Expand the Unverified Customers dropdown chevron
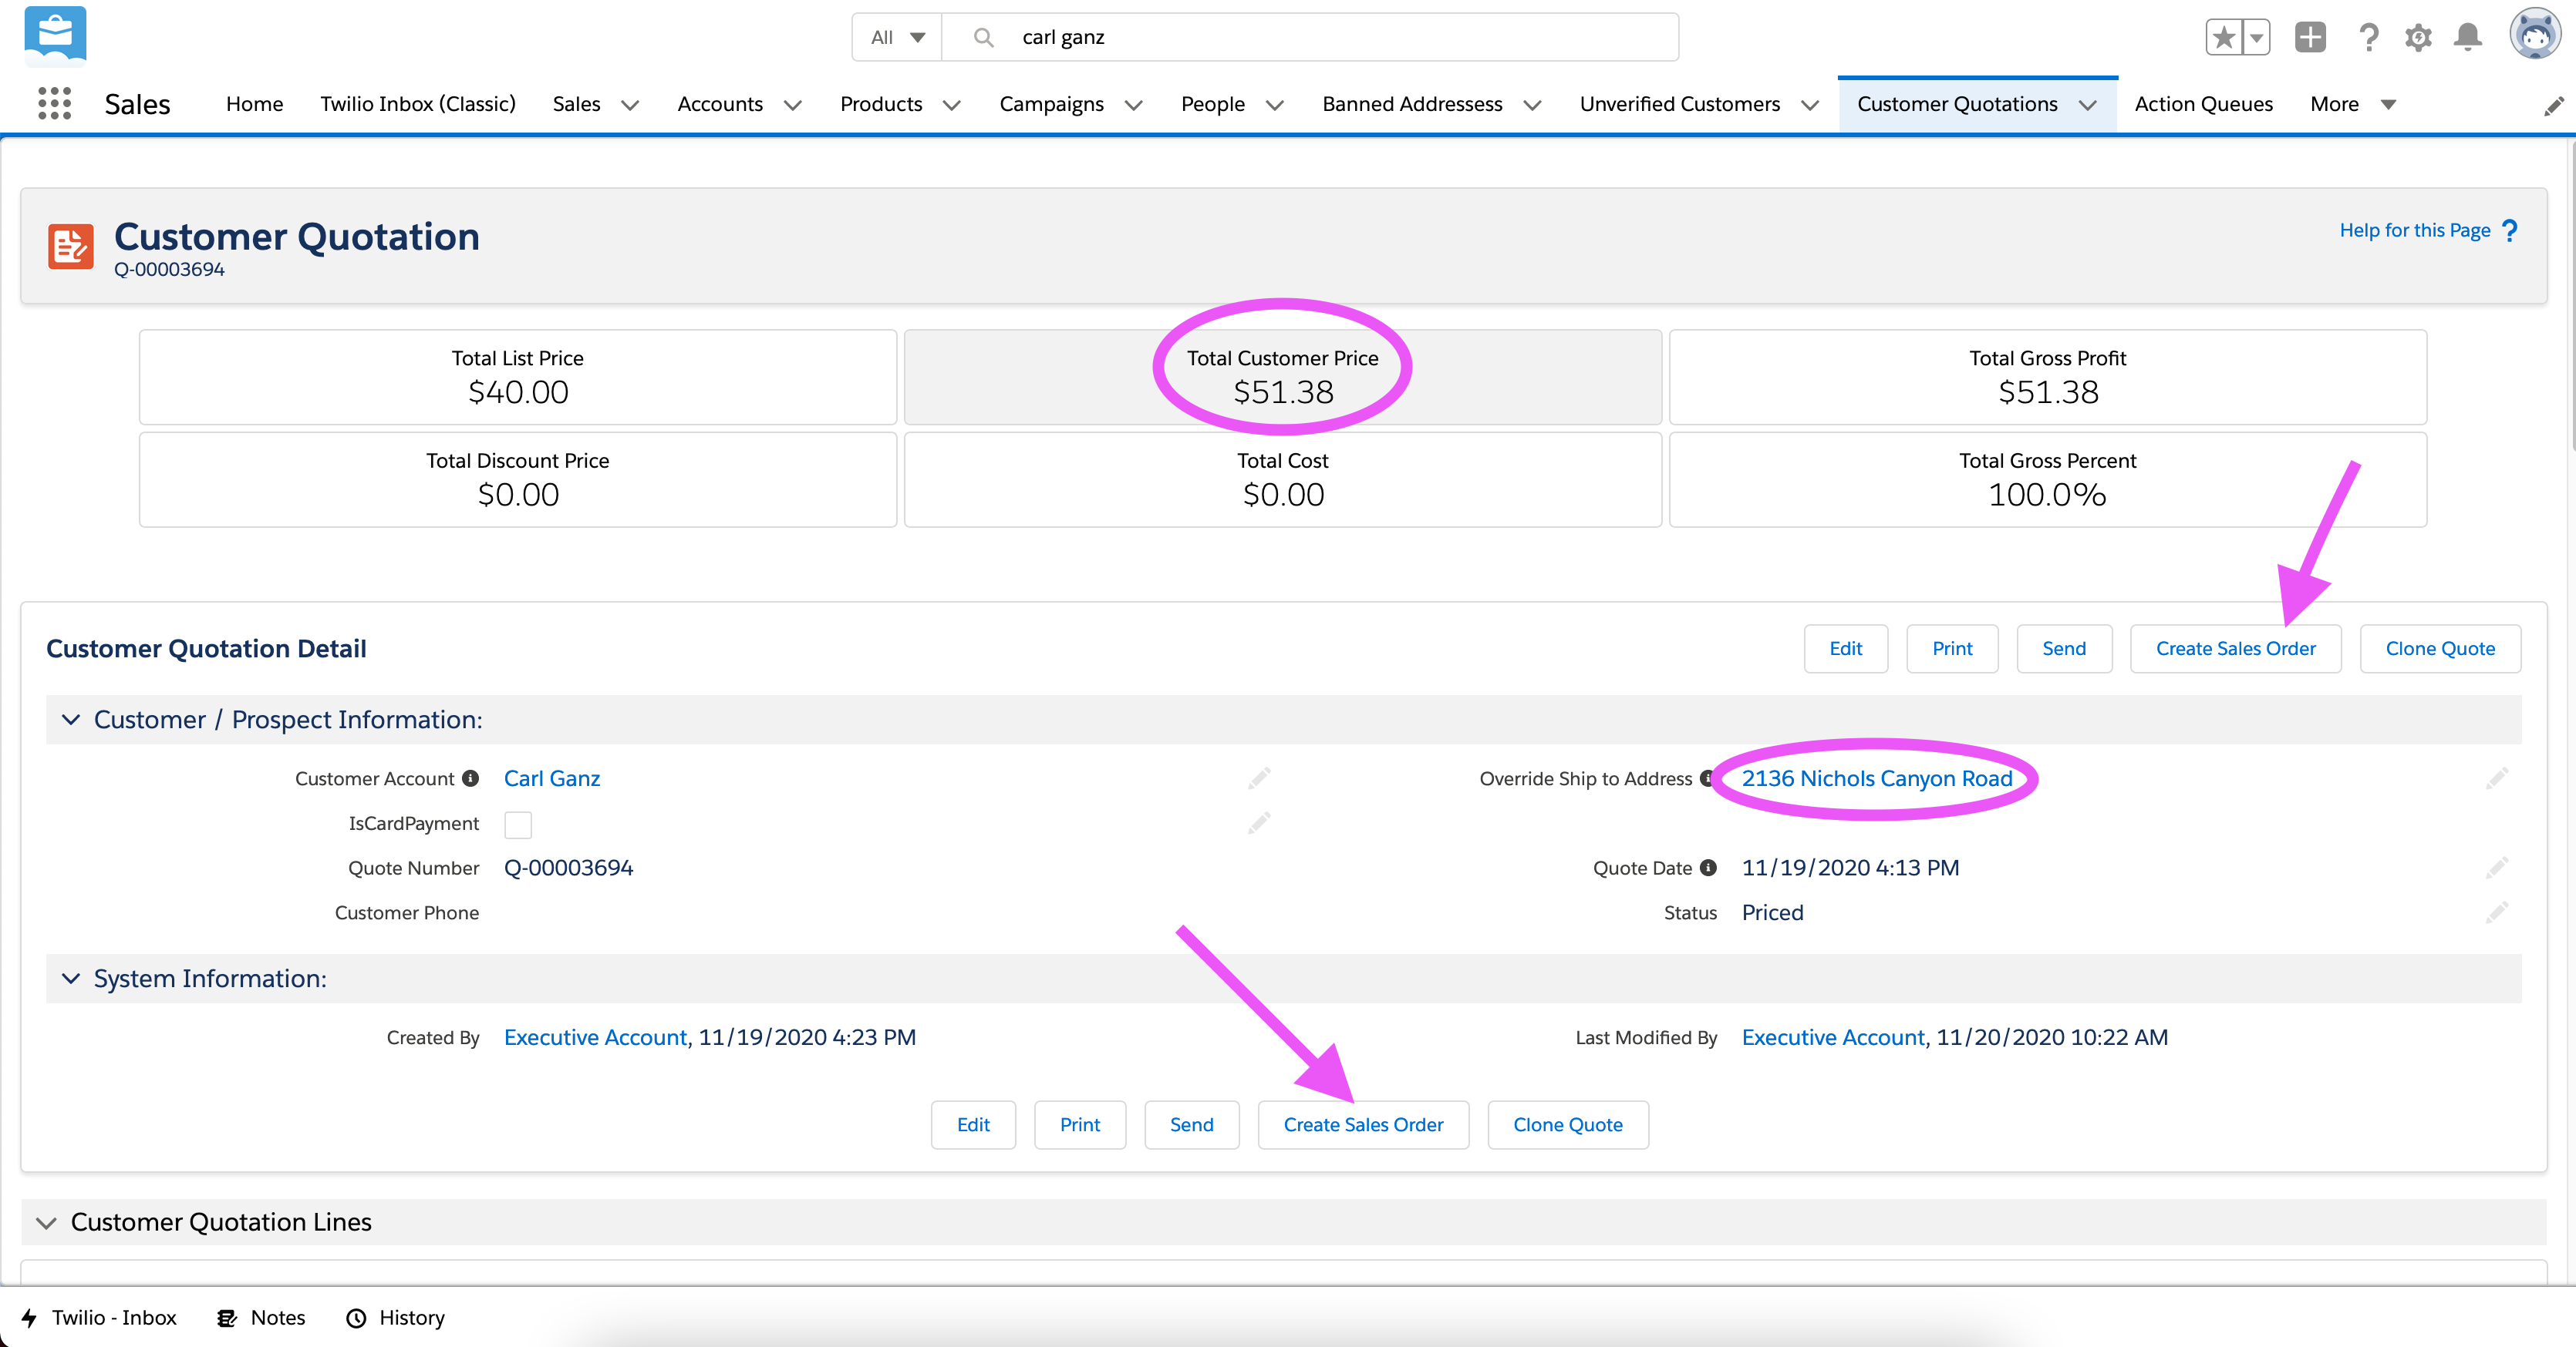 tap(1810, 105)
